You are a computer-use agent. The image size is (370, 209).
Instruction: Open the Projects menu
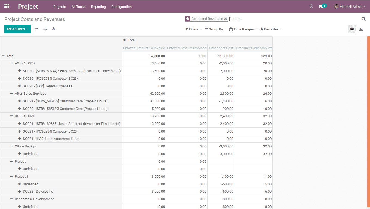[x=60, y=7]
